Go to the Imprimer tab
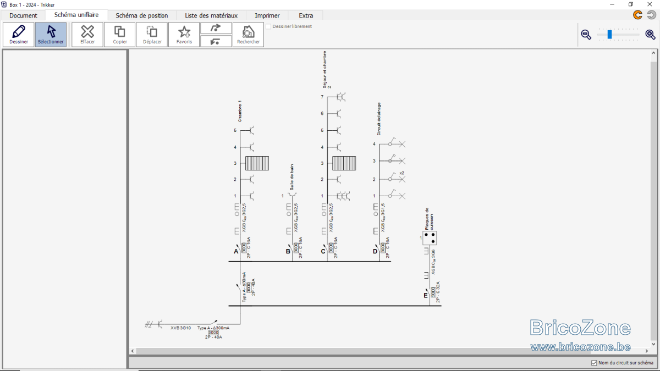The image size is (660, 371). [267, 15]
